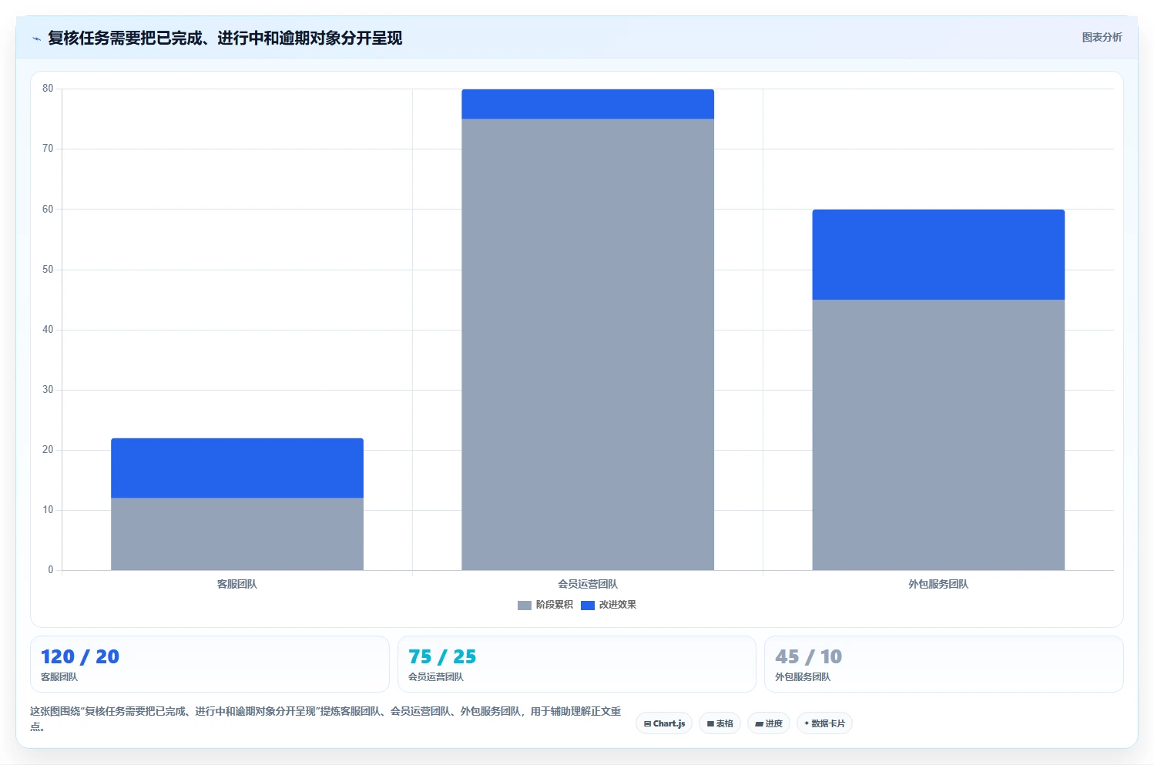Image resolution: width=1154 pixels, height=765 pixels.
Task: Click the 数据卡片 tag pill
Action: (x=824, y=723)
